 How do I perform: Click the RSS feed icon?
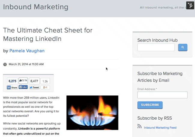[139, 126]
